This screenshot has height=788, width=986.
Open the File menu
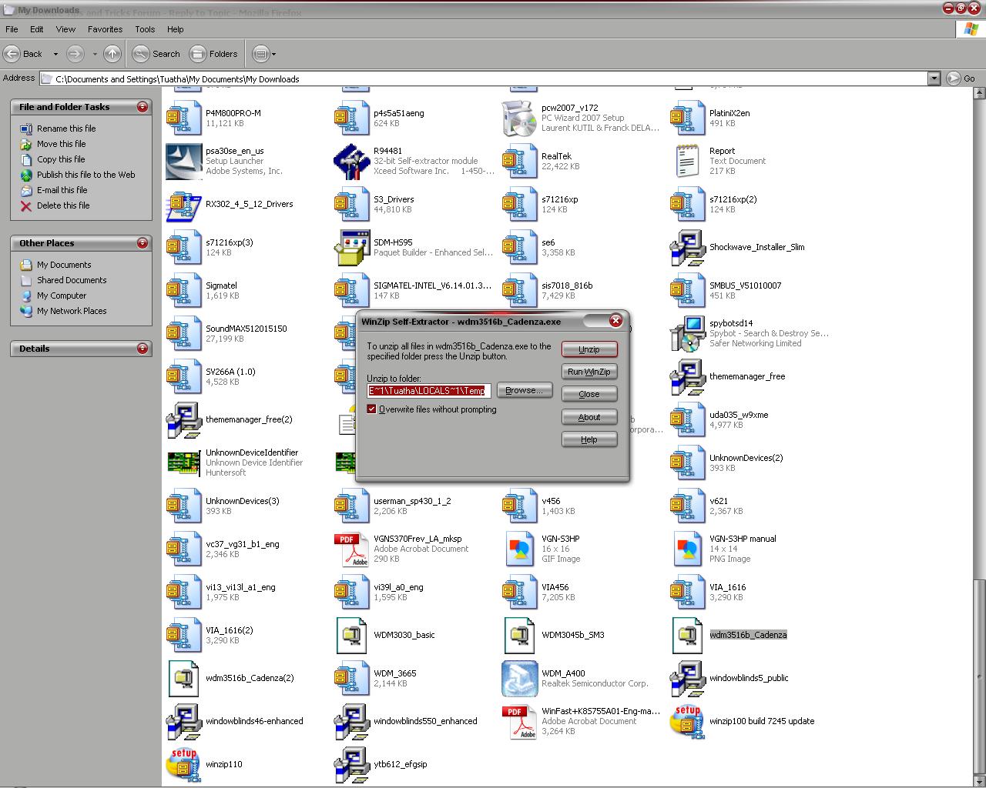click(12, 29)
